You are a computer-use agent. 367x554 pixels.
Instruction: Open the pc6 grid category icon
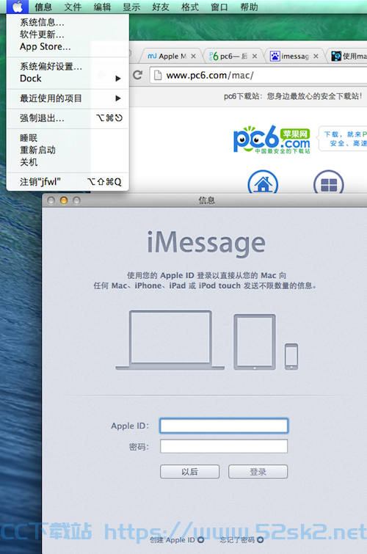(x=328, y=183)
